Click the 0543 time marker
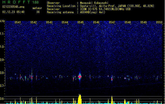This screenshot has width=165, height=104. [49, 22]
